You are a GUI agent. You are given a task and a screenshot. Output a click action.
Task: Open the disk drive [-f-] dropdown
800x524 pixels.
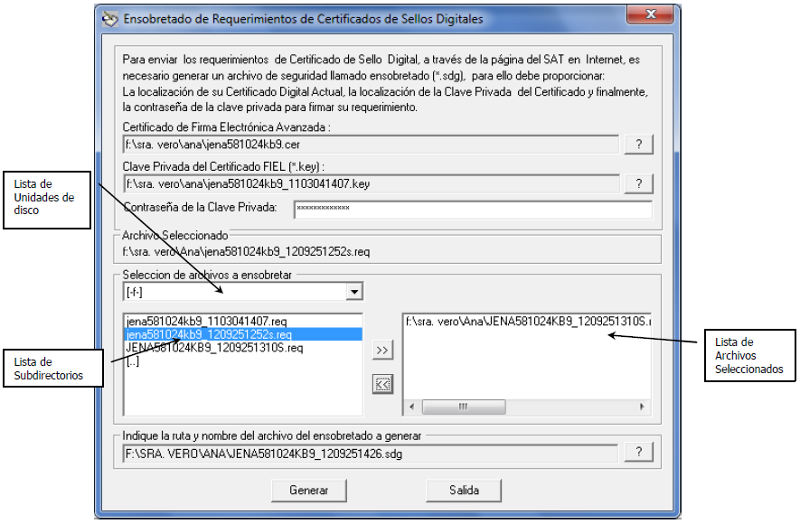pos(355,292)
